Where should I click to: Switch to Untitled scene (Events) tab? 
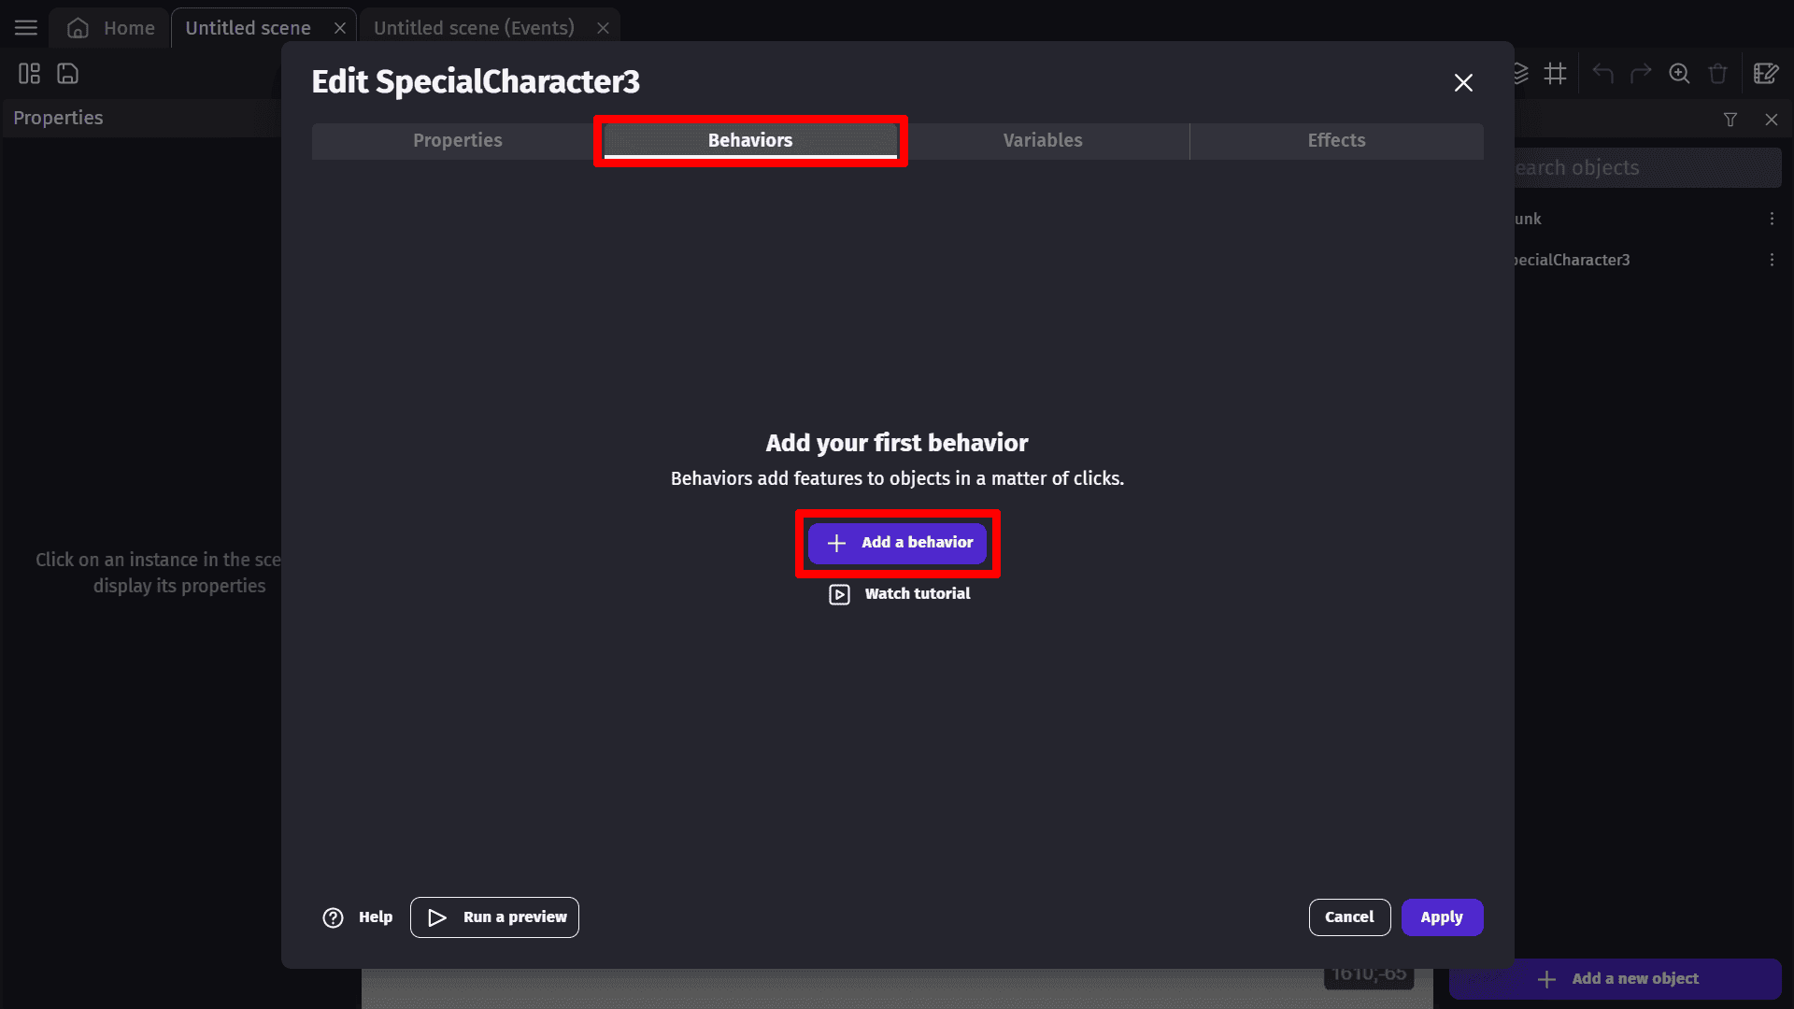pos(474,28)
